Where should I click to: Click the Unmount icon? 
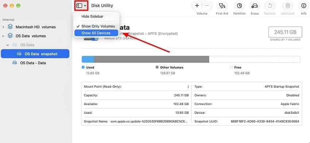288,6
